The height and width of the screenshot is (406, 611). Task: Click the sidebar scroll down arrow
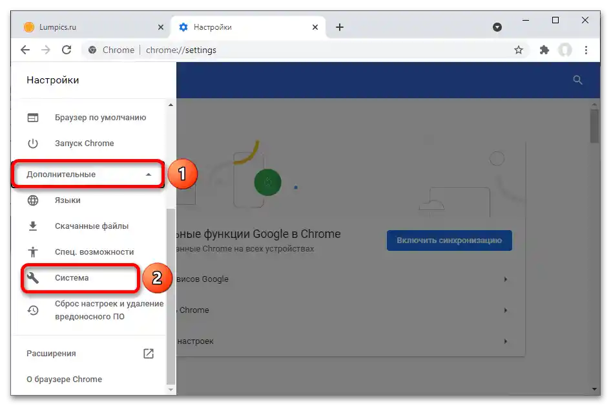click(171, 389)
